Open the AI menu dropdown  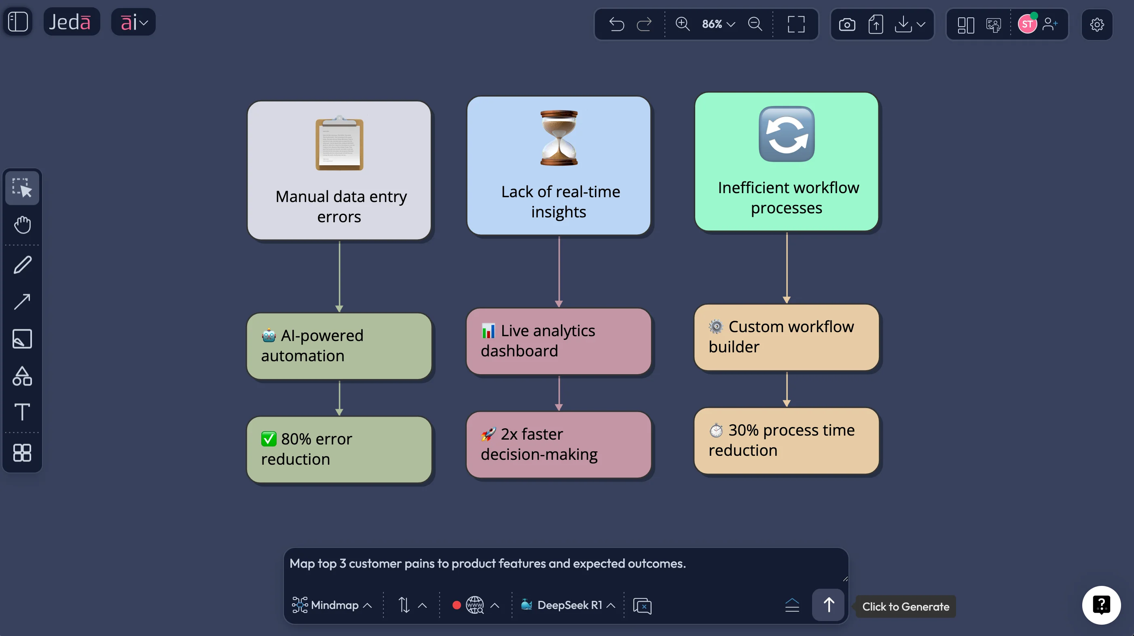click(x=133, y=22)
